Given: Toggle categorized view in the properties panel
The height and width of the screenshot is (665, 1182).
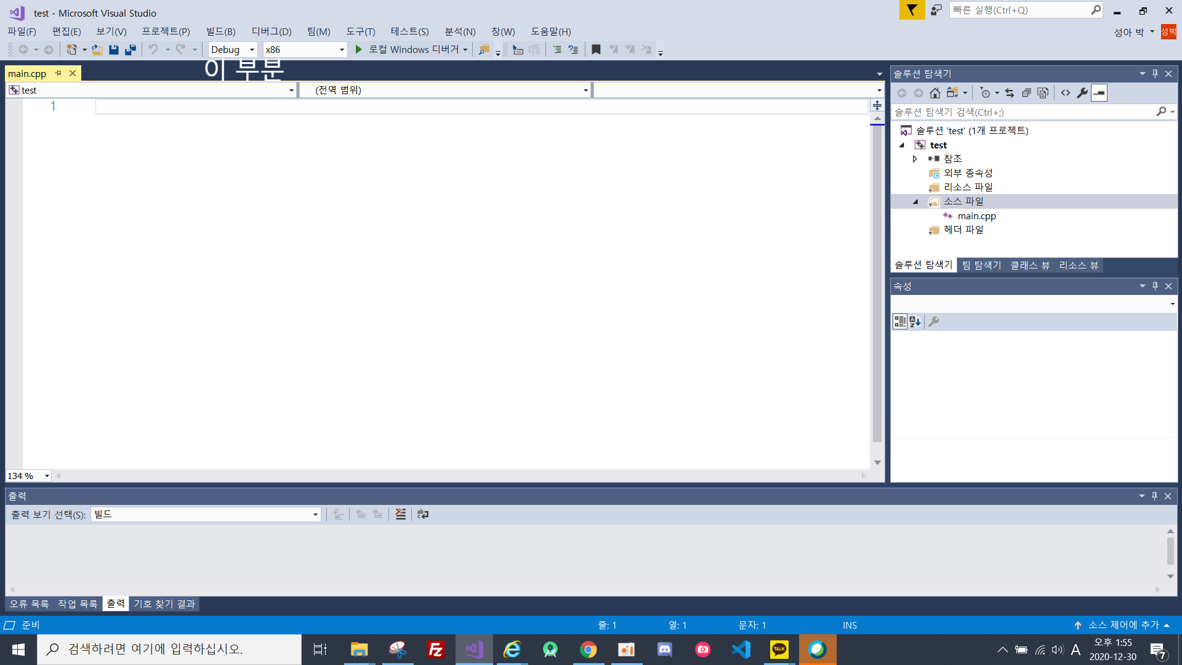Looking at the screenshot, I should 899,321.
